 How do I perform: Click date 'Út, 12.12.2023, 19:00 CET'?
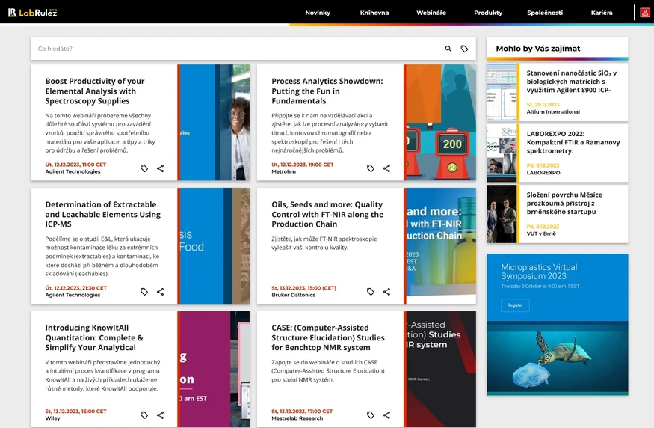coord(303,165)
